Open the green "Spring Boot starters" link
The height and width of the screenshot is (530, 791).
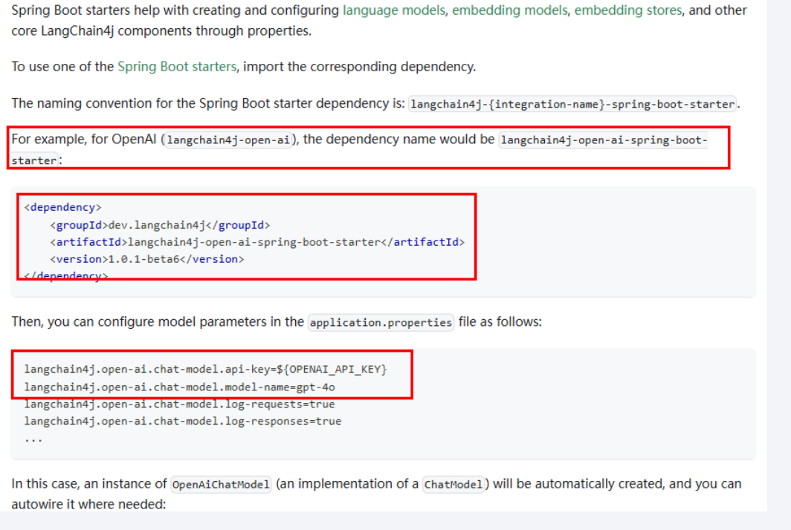pos(177,66)
